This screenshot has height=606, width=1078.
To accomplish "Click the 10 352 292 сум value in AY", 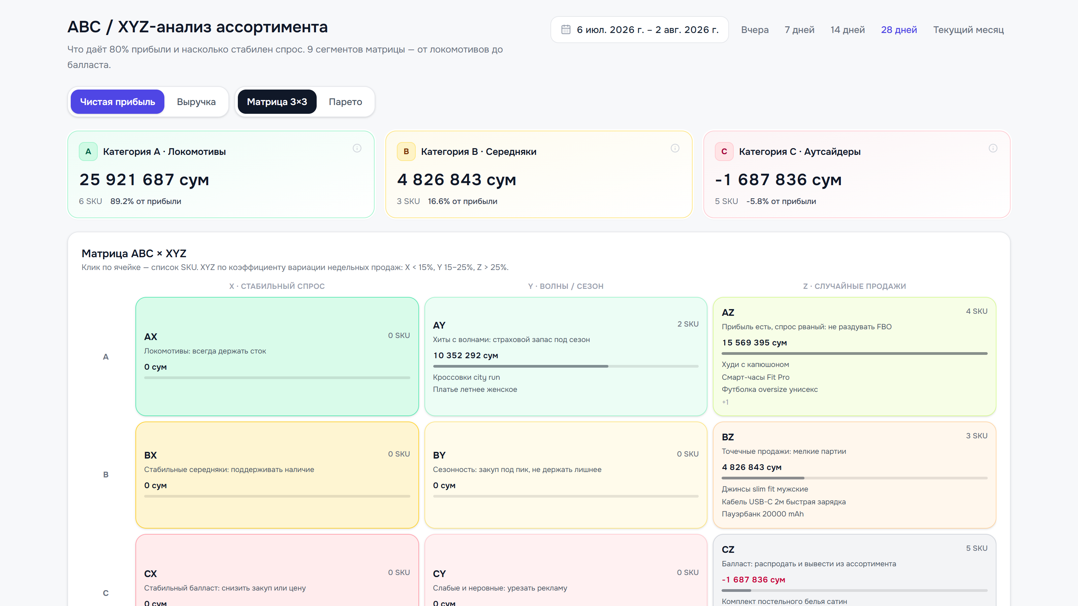I will (465, 356).
